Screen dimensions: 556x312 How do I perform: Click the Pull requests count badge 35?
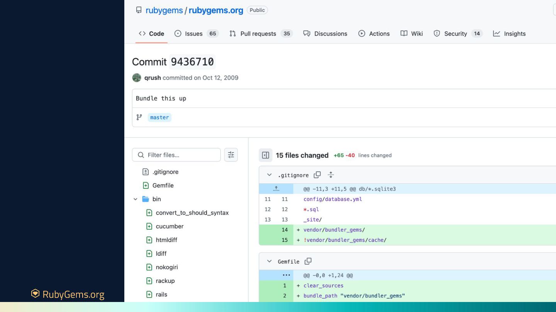(286, 34)
